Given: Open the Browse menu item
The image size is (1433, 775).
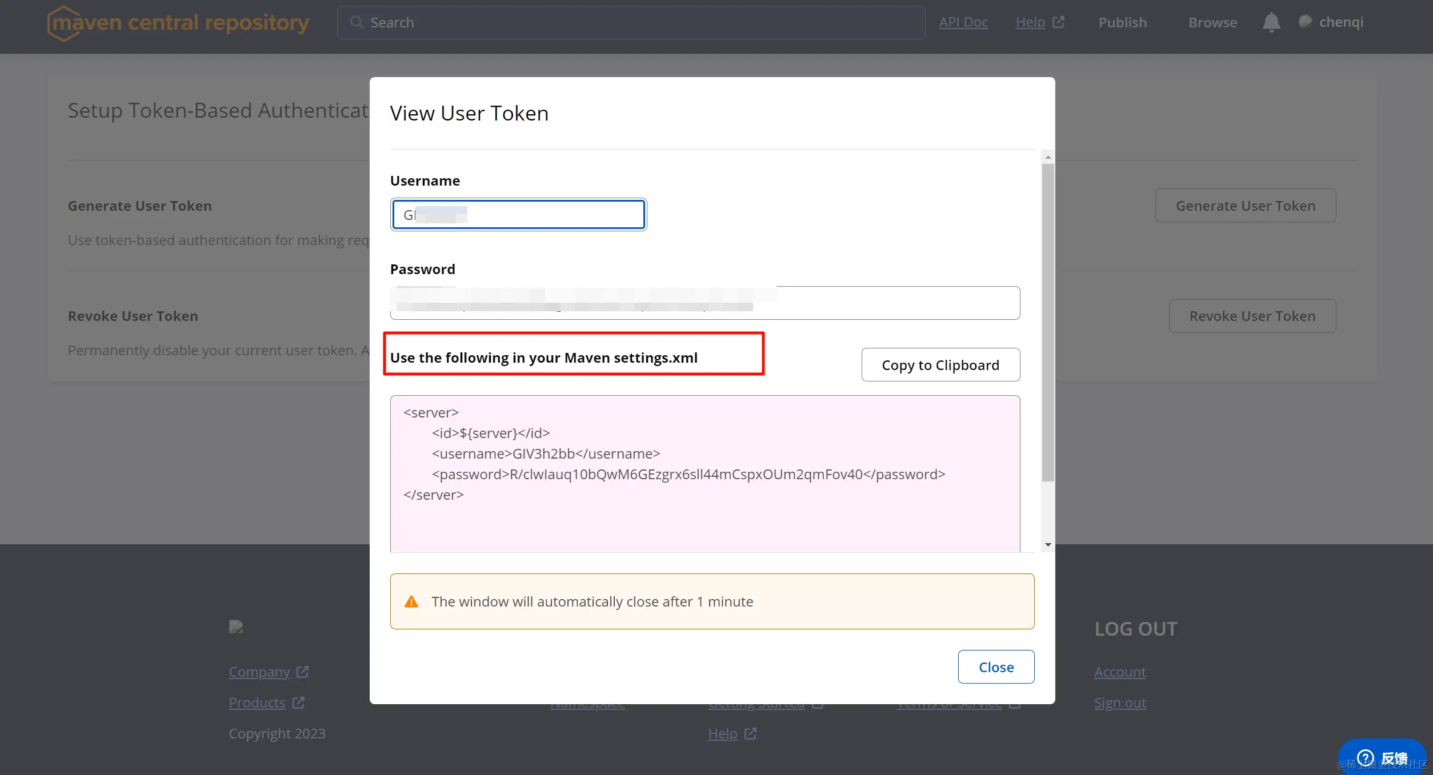Looking at the screenshot, I should coord(1212,22).
